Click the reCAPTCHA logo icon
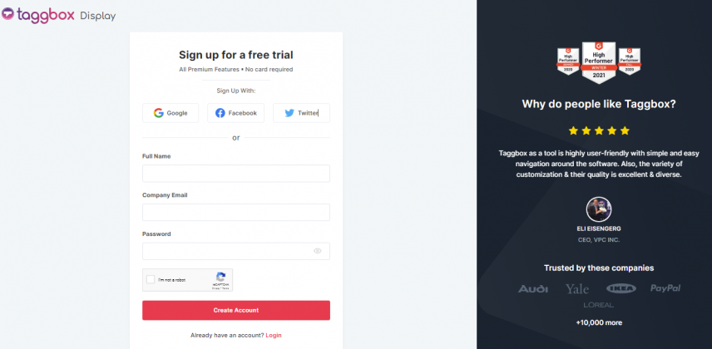The width and height of the screenshot is (712, 349). pos(220,277)
